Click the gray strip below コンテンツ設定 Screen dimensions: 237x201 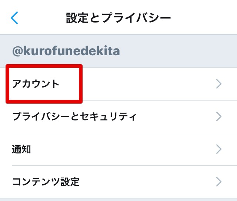coord(118,200)
